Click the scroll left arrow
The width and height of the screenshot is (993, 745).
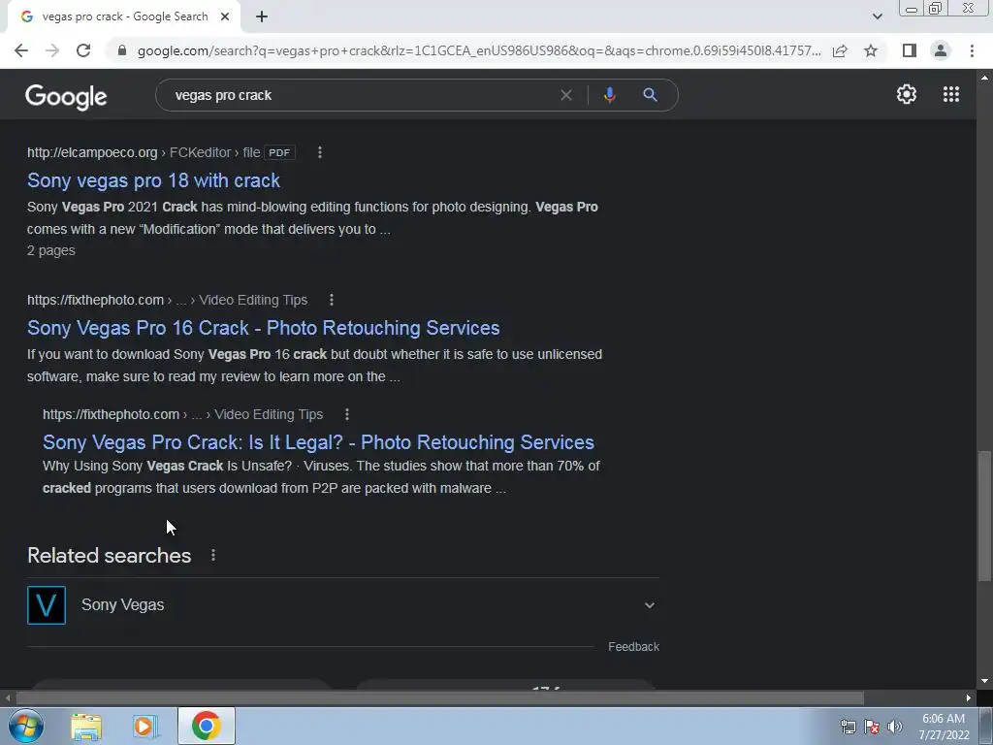click(8, 698)
